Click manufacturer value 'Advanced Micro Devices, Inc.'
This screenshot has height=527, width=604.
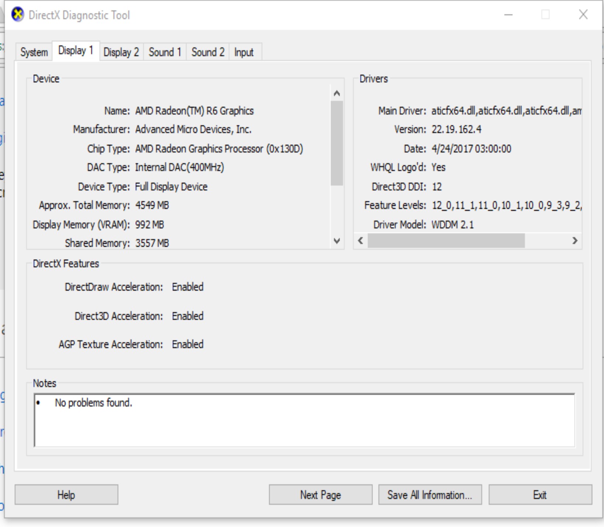point(193,130)
